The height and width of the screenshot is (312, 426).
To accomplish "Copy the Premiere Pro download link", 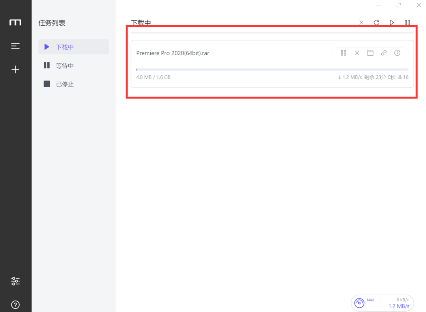I will (384, 53).
